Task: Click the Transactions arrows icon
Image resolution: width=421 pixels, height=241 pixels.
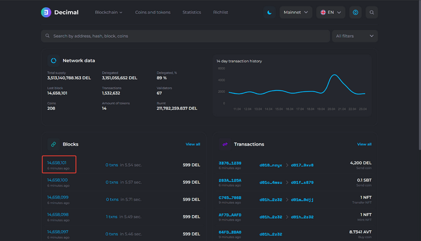Action: pyautogui.click(x=225, y=144)
